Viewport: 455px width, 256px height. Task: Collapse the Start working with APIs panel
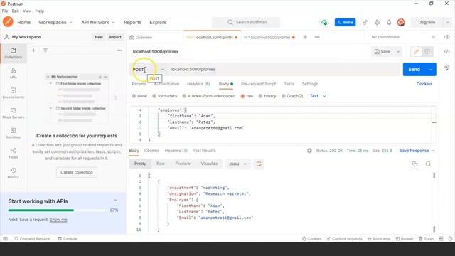click(115, 201)
